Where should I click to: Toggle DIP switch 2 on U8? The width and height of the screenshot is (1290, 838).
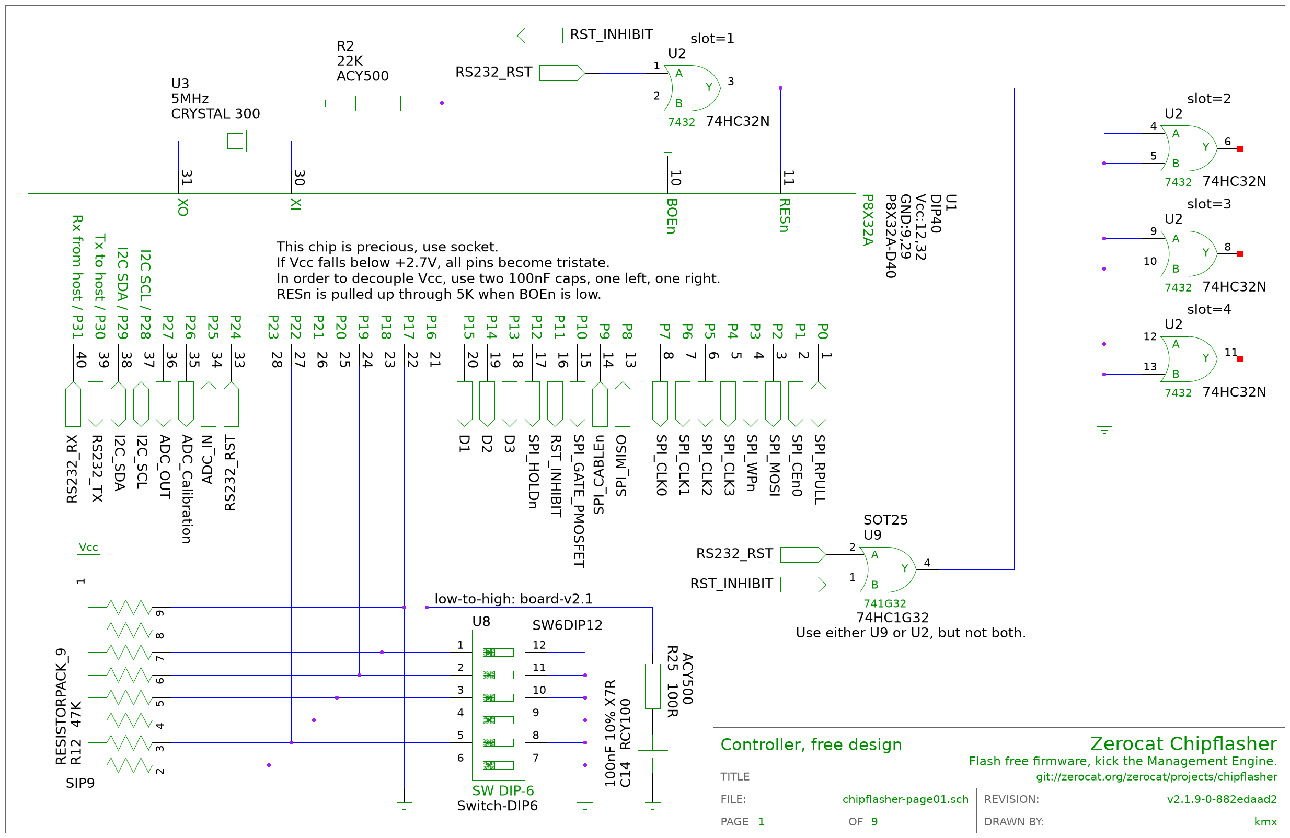498,675
